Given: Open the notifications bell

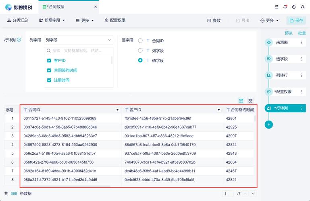Looking at the screenshot, I should tap(285, 7).
